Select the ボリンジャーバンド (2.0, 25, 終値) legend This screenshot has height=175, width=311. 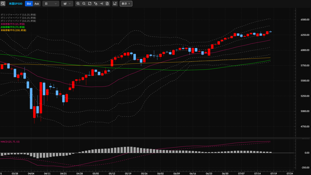pyautogui.click(x=18, y=18)
